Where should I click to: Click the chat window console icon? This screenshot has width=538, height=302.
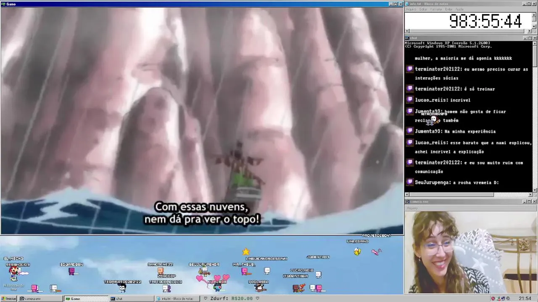[407, 38]
